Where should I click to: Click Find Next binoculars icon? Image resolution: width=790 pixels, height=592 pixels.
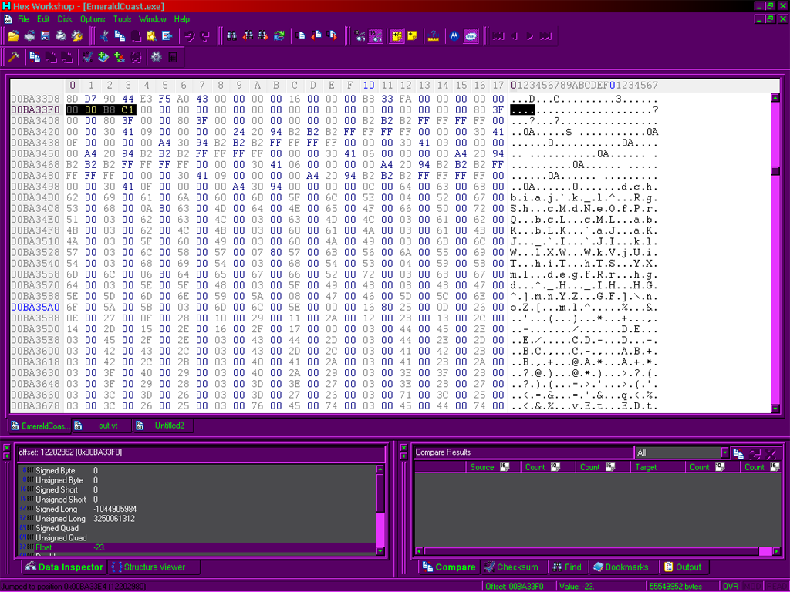tap(263, 35)
